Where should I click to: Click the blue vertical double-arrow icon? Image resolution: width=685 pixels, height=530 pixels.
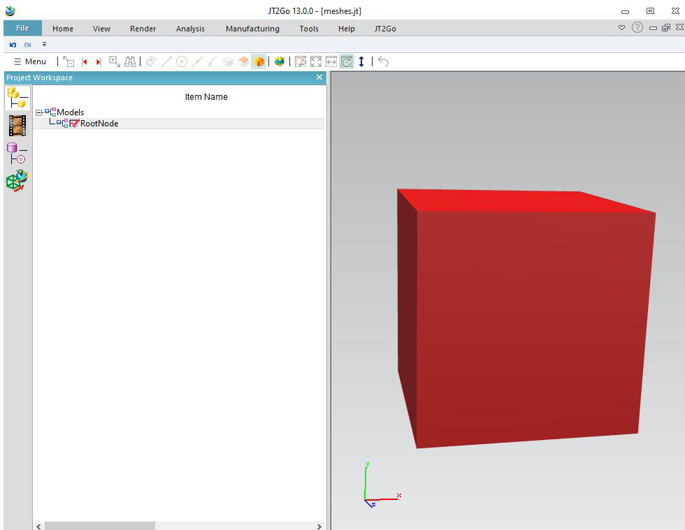[361, 61]
